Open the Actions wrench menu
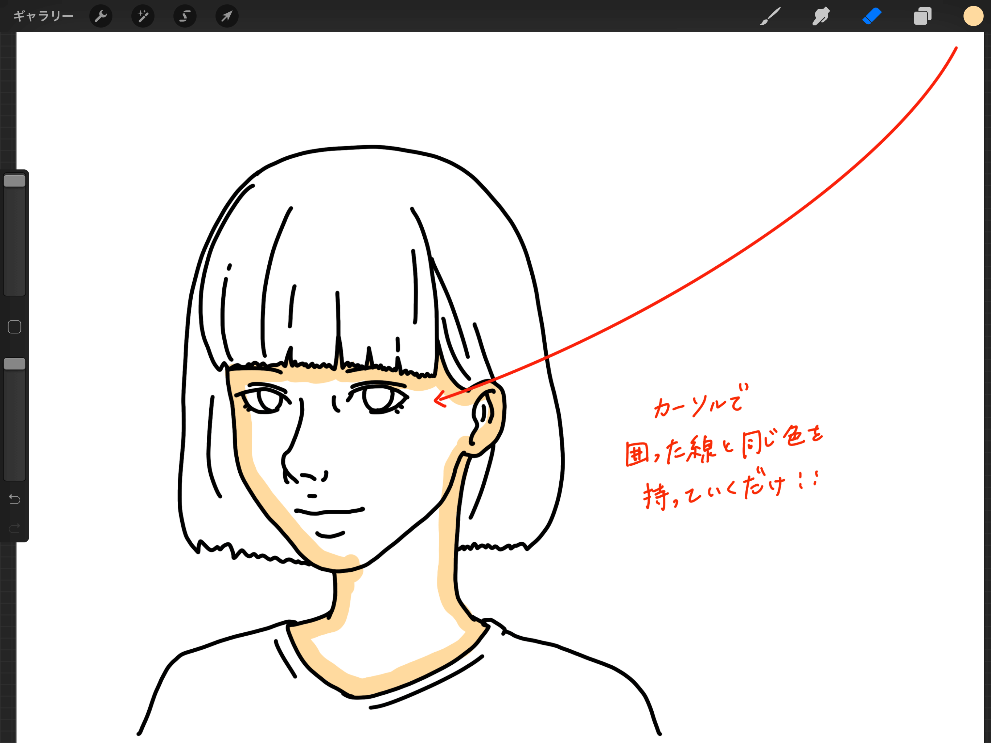The width and height of the screenshot is (991, 743). coord(101,16)
